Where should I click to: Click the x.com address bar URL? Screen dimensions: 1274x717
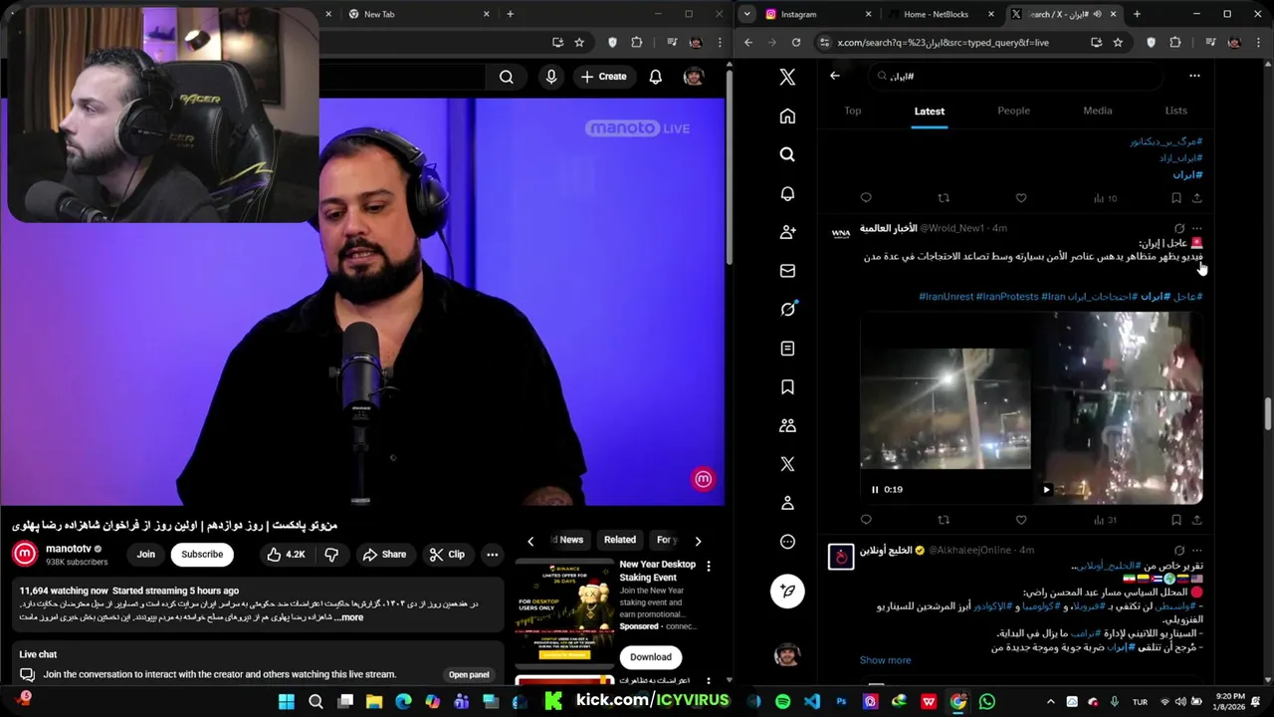(x=943, y=43)
